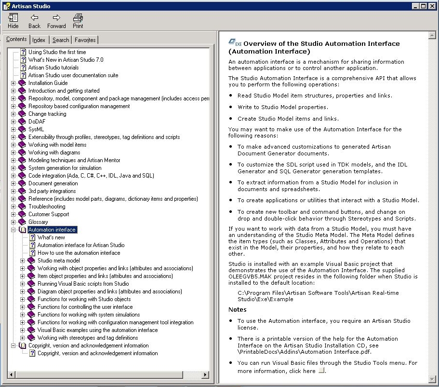Click the book icon beside DoDAF

[x=22, y=122]
